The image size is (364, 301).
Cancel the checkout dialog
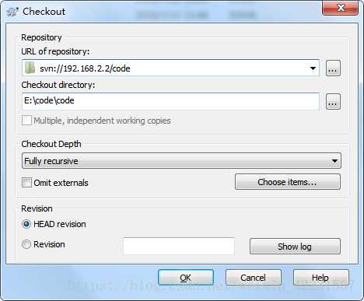(254, 278)
